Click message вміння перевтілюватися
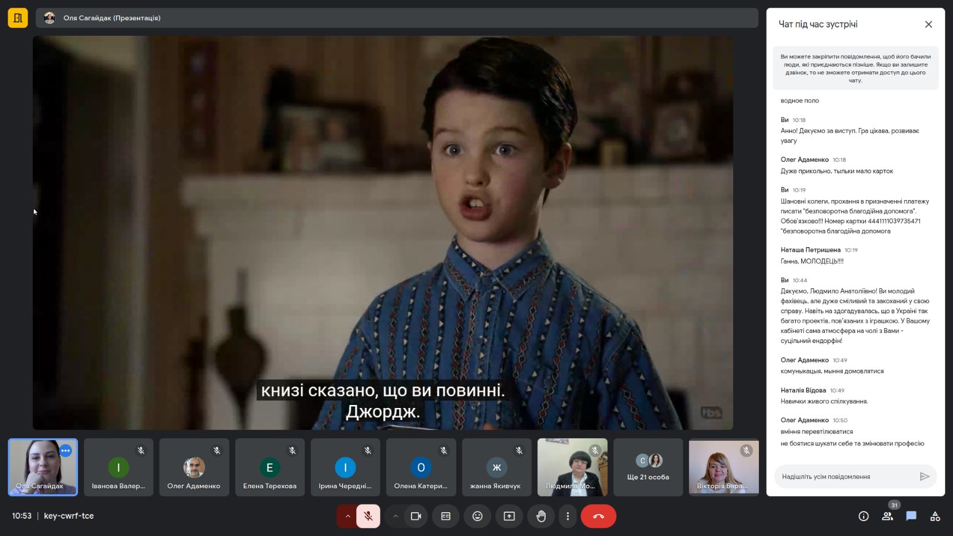 tap(817, 432)
